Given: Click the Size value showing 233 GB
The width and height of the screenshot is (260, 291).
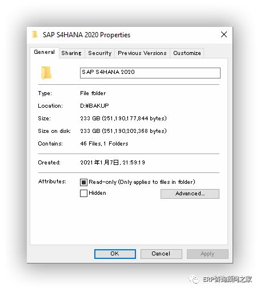Looking at the screenshot, I should 123,119.
